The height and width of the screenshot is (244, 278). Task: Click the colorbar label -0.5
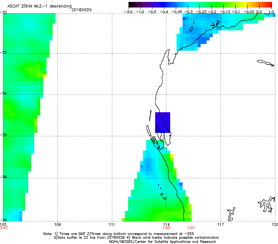(152, 12)
